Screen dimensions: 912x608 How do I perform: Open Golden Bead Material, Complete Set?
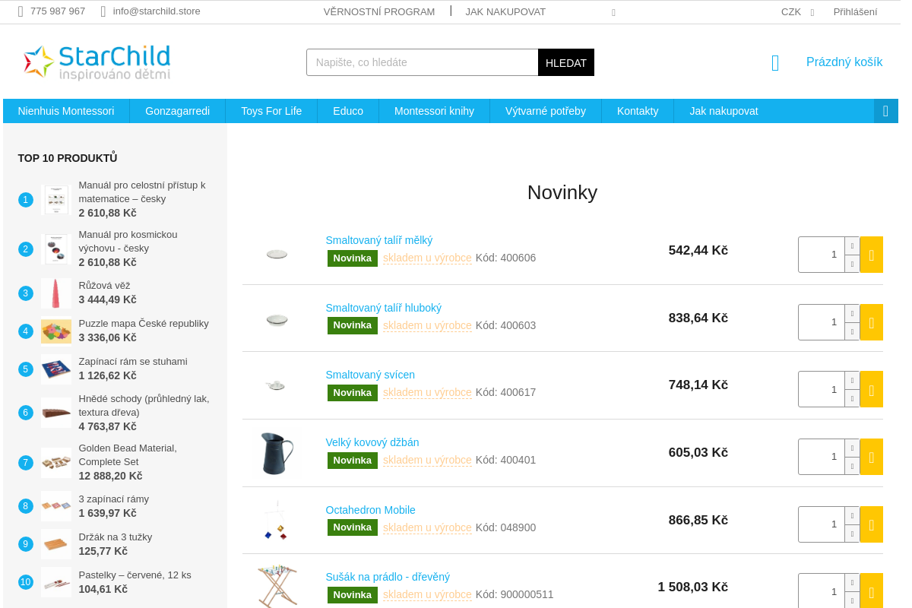[x=128, y=454]
